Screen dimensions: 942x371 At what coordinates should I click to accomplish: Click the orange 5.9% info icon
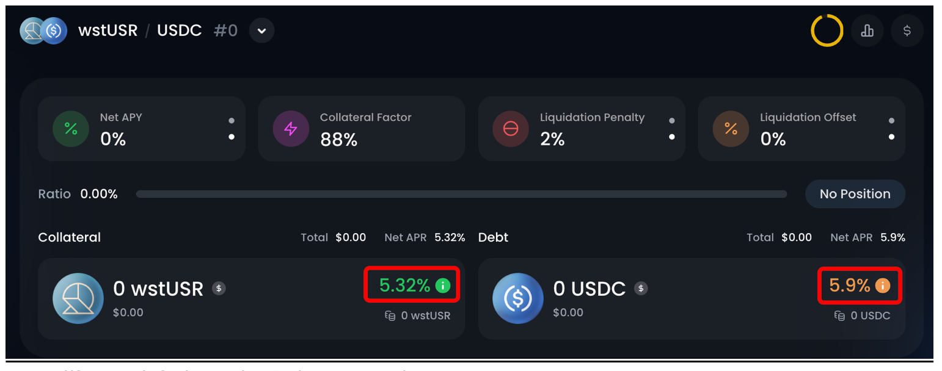(x=882, y=285)
